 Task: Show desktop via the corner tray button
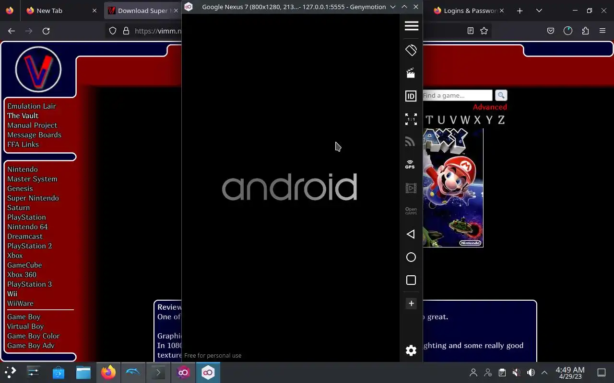(x=602, y=372)
